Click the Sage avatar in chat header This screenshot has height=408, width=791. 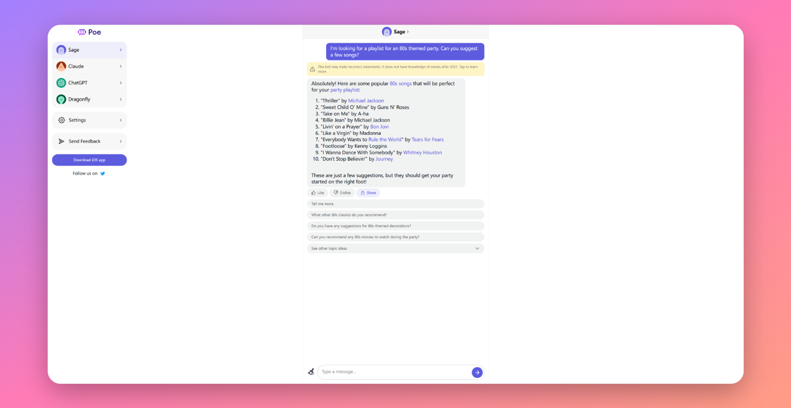pyautogui.click(x=387, y=32)
